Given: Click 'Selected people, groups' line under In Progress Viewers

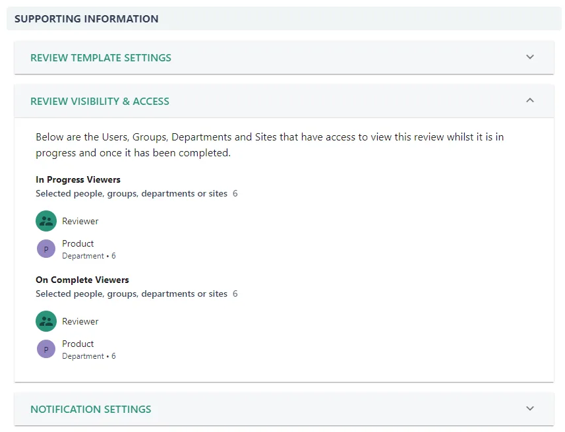Looking at the screenshot, I should point(136,194).
